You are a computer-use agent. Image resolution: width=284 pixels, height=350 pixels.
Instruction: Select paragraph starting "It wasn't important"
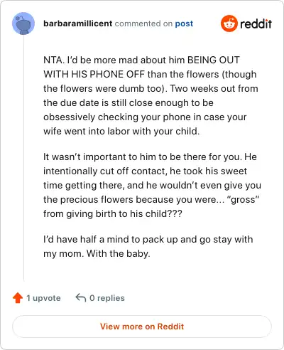[152, 185]
